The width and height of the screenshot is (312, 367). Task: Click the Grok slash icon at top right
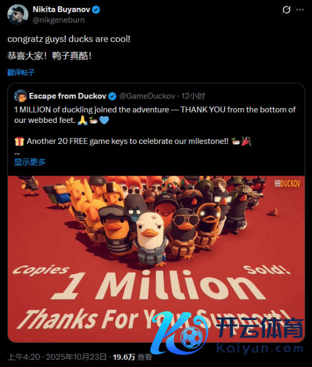(286, 10)
